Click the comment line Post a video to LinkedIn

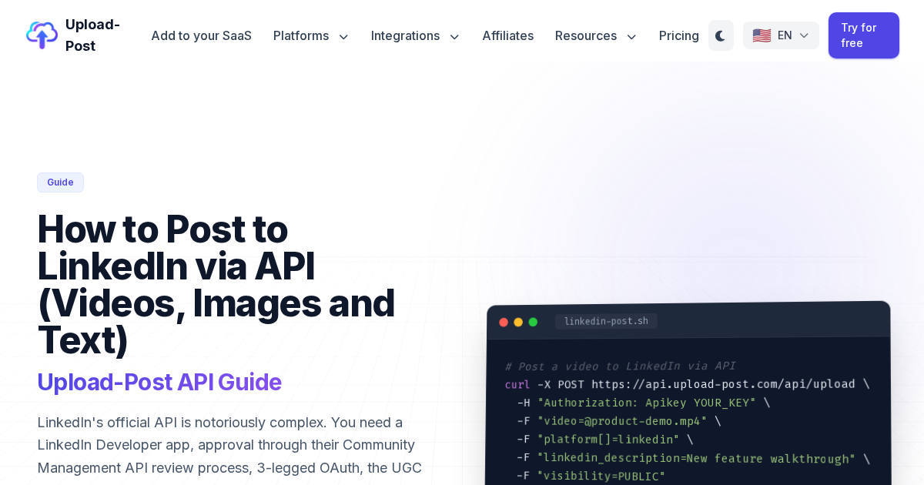tap(620, 366)
